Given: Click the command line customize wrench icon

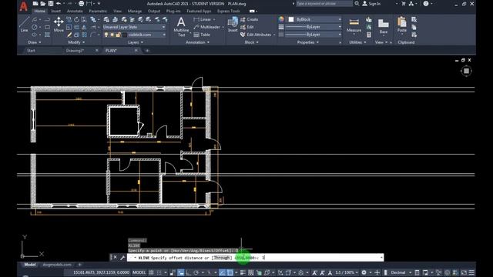Looking at the screenshot, I should coord(122,258).
